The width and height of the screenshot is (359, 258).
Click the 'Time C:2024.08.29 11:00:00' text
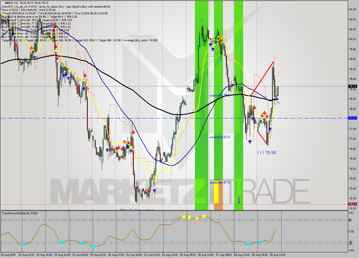(x=91, y=13)
